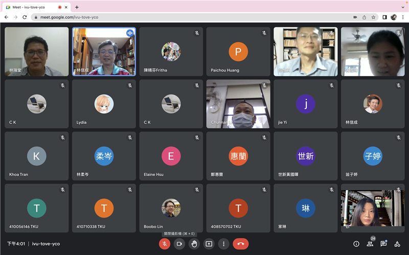Show the participants list panel
This screenshot has height=255, width=409.
point(370,244)
